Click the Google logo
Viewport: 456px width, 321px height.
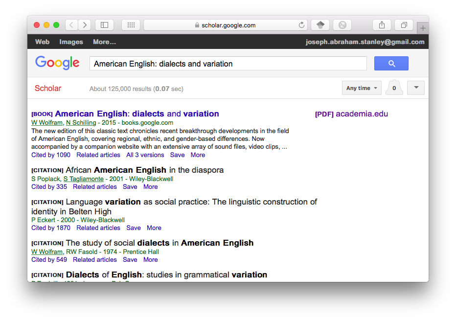tap(57, 63)
